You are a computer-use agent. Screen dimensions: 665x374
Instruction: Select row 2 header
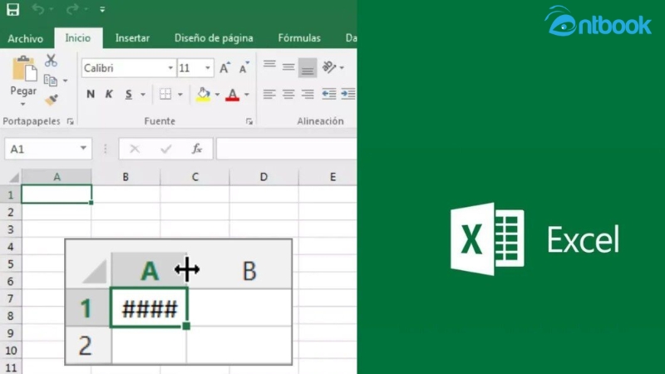(x=11, y=212)
